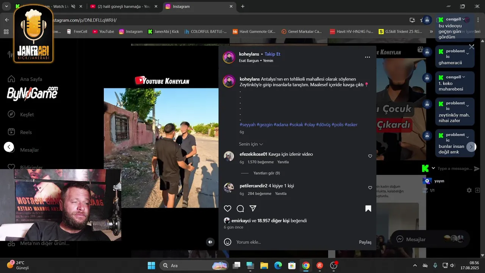485x273 pixels.
Task: Open Mesajlar in Instagram sidebar
Action: click(23, 150)
